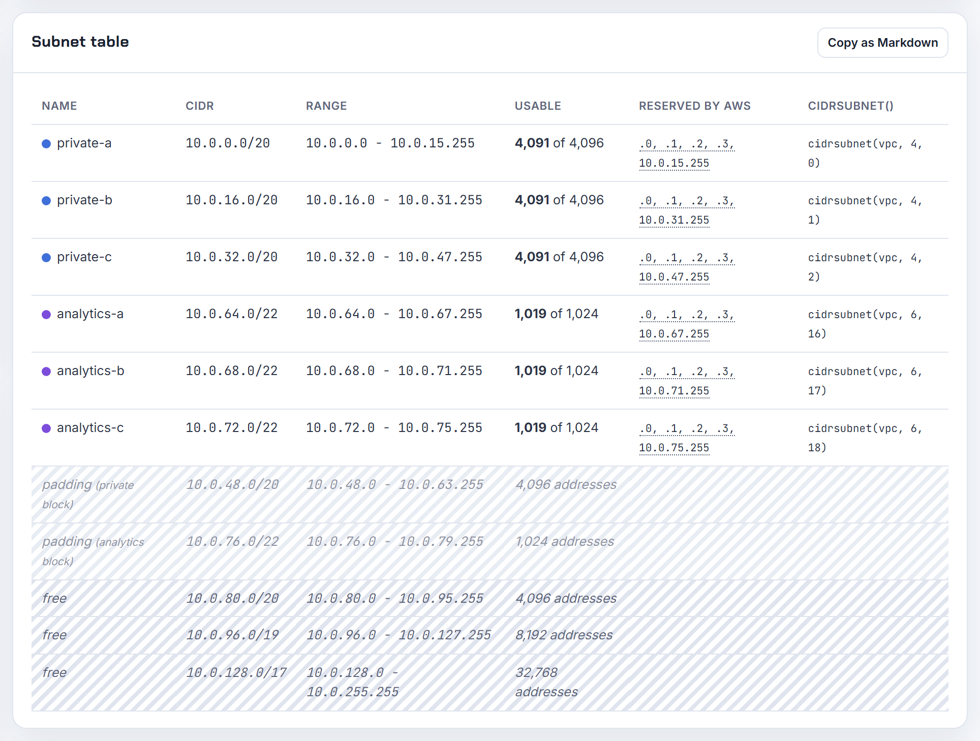This screenshot has width=980, height=741.
Task: Click cidrsubnet(vpc, 4, 1) expression
Action: pyautogui.click(x=865, y=210)
